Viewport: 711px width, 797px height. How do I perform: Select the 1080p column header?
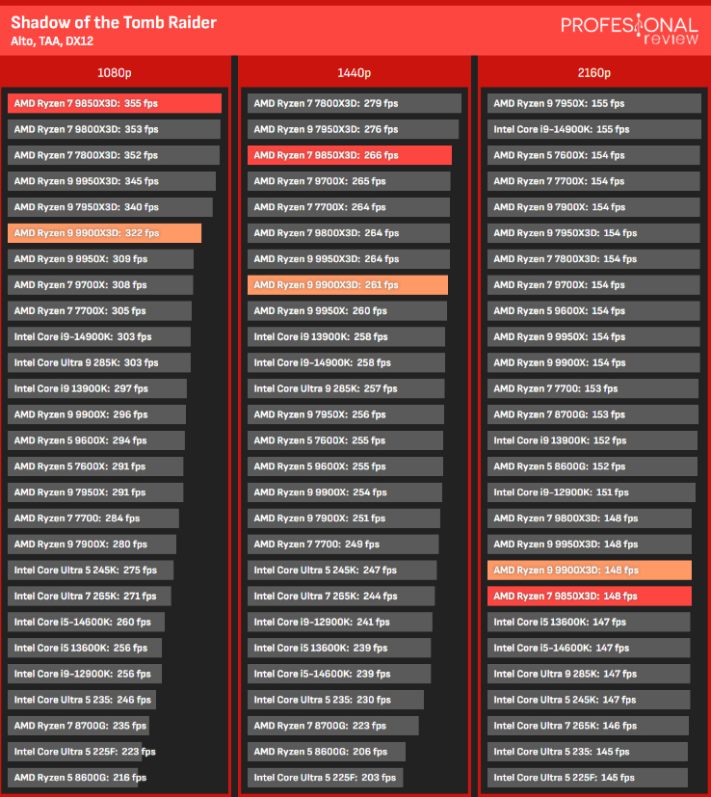click(116, 73)
